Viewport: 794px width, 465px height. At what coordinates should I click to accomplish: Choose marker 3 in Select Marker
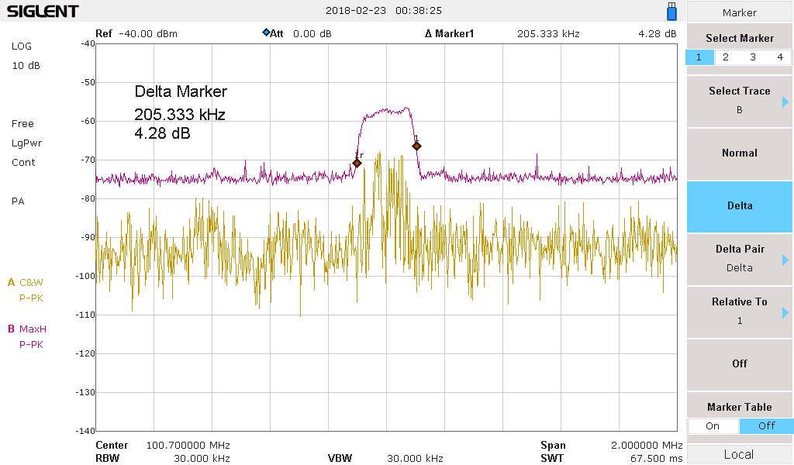click(x=753, y=57)
